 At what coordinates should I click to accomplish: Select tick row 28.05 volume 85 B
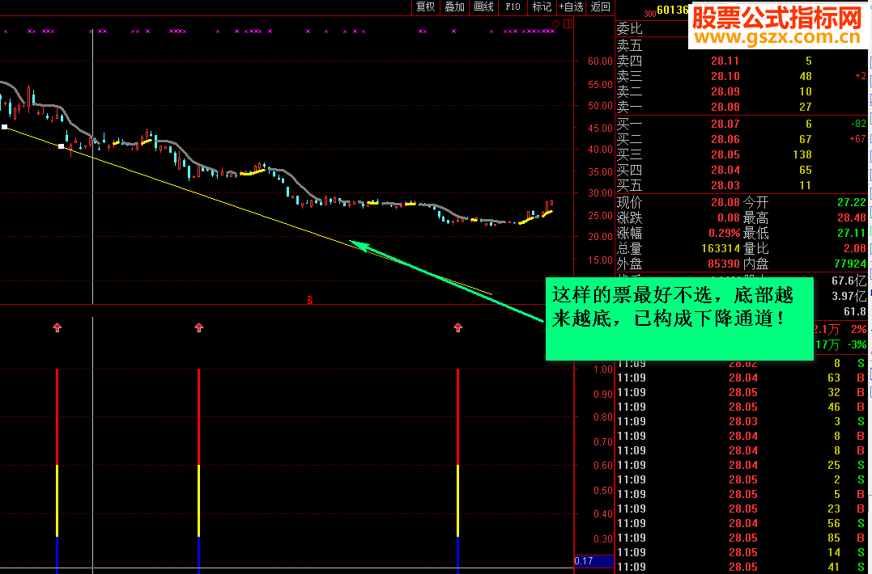click(742, 538)
